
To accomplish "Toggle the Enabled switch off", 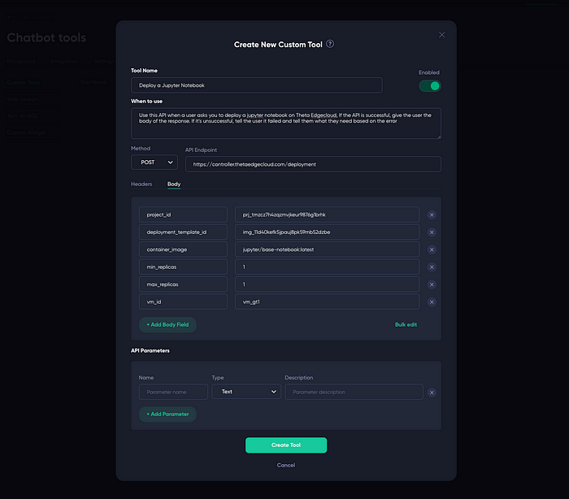I will click(430, 86).
